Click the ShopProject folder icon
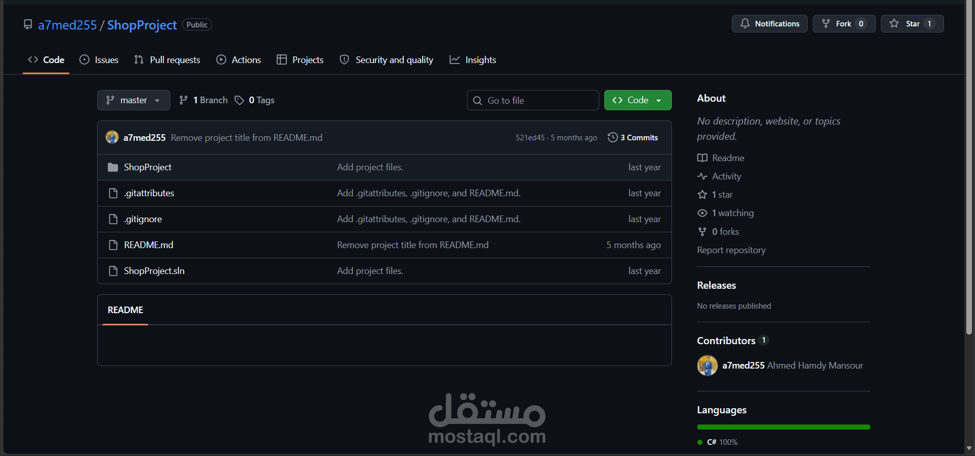 [113, 167]
